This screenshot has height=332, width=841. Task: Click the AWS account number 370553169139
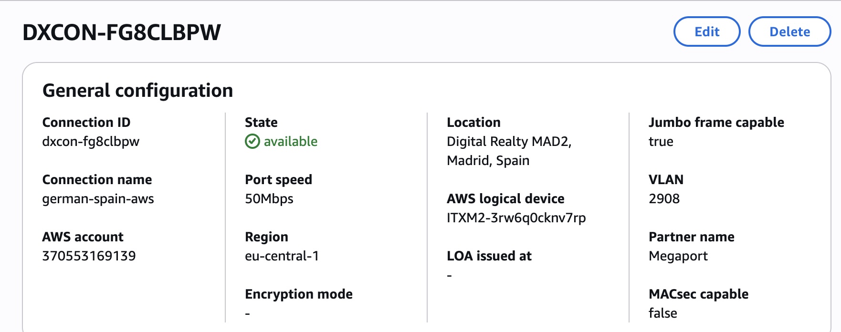pyautogui.click(x=88, y=256)
